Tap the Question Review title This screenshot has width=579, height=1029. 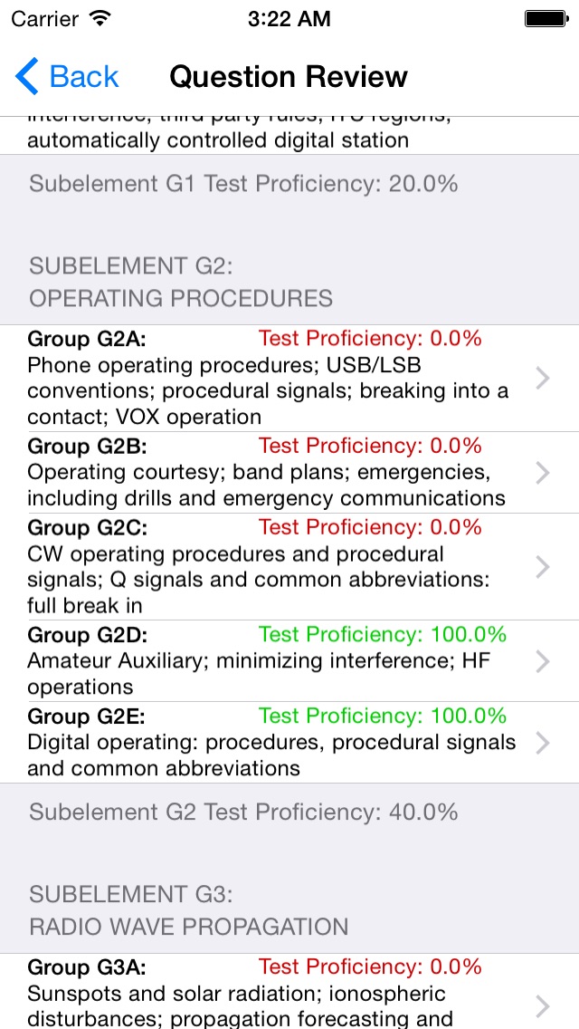(x=289, y=77)
